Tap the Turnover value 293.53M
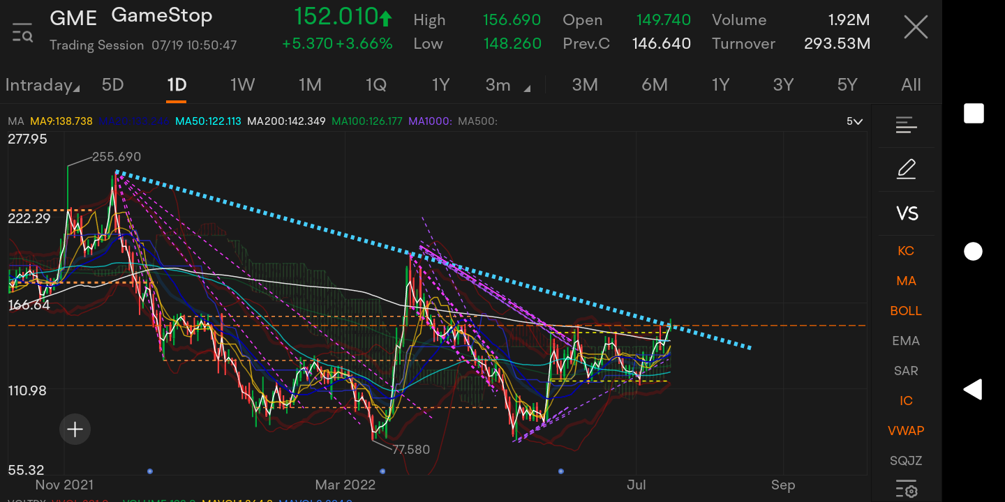The image size is (1005, 502). click(x=837, y=44)
